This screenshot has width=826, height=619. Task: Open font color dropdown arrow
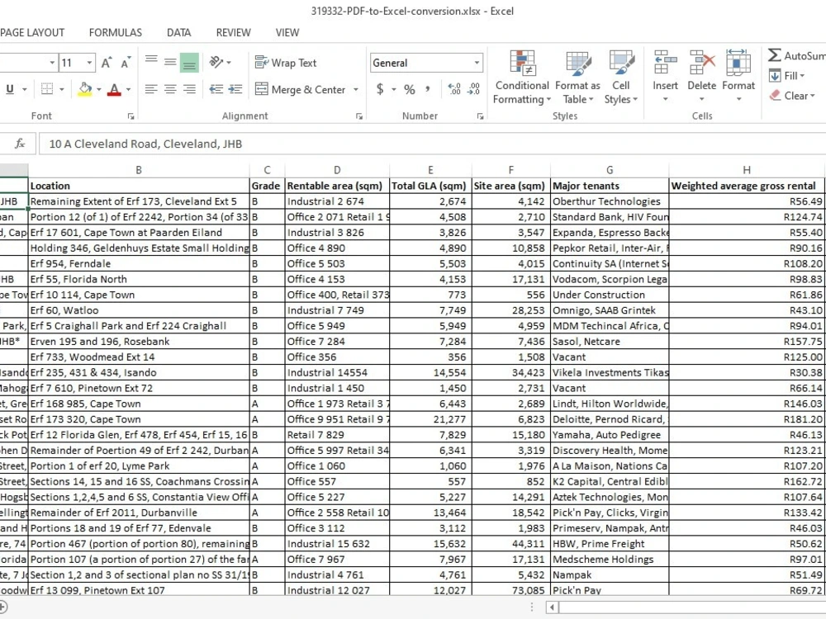128,89
